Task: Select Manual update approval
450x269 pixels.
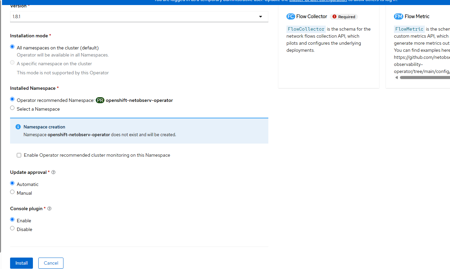Action: [12, 192]
